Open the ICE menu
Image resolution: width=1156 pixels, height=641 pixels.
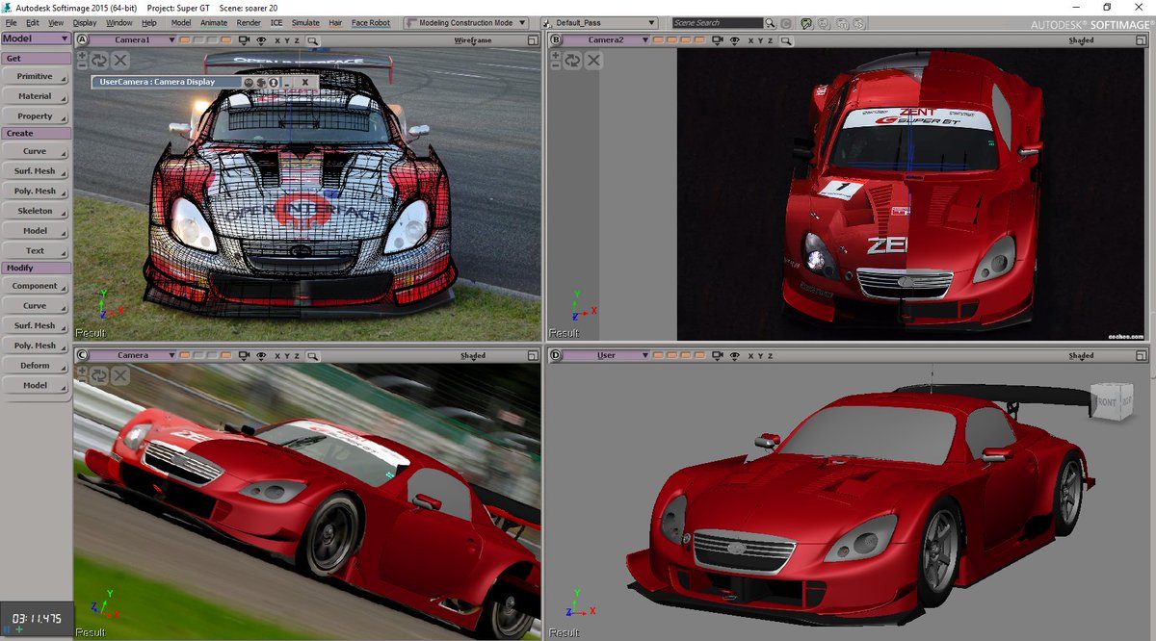[x=276, y=22]
